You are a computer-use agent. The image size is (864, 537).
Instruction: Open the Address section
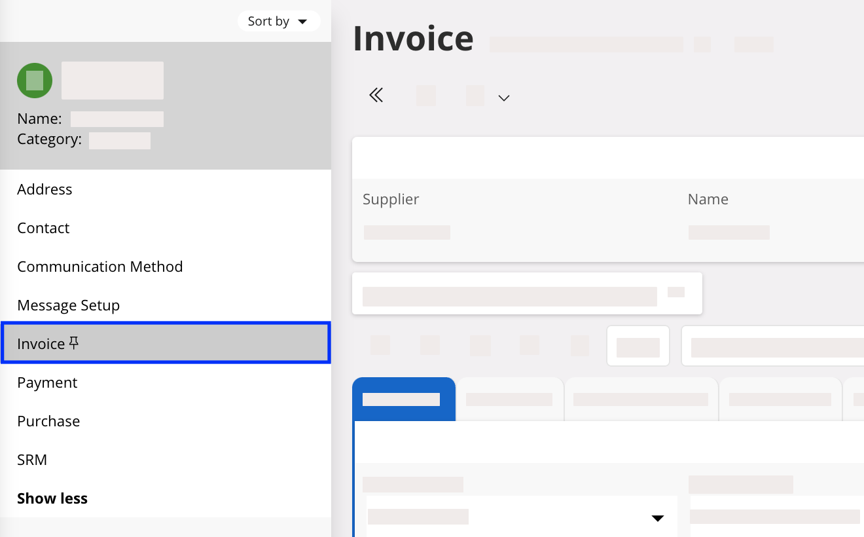[45, 189]
